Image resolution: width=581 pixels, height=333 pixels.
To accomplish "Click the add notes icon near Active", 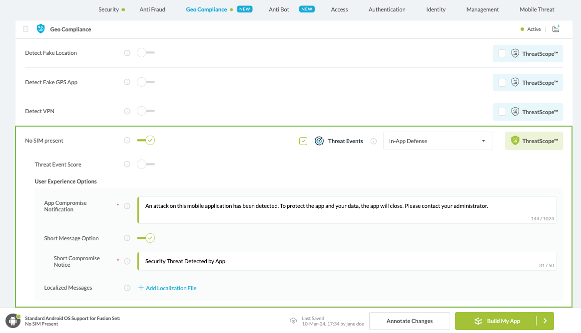I will coord(556,29).
